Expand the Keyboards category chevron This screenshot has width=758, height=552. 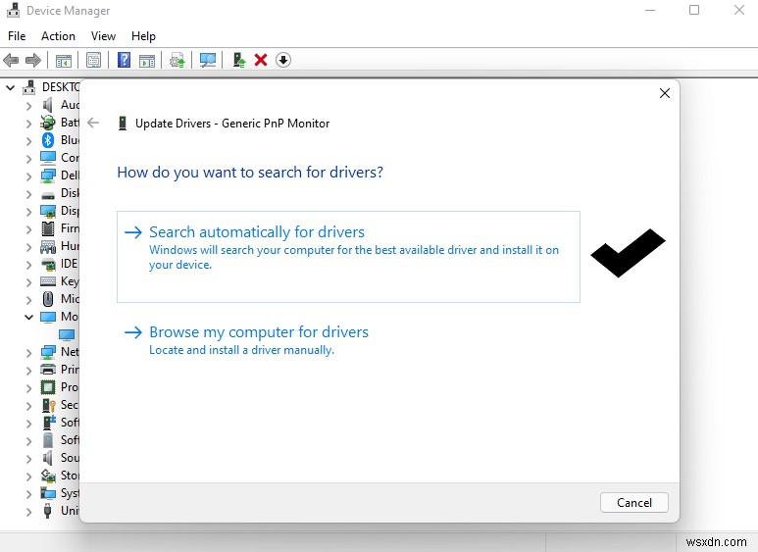pyautogui.click(x=29, y=281)
